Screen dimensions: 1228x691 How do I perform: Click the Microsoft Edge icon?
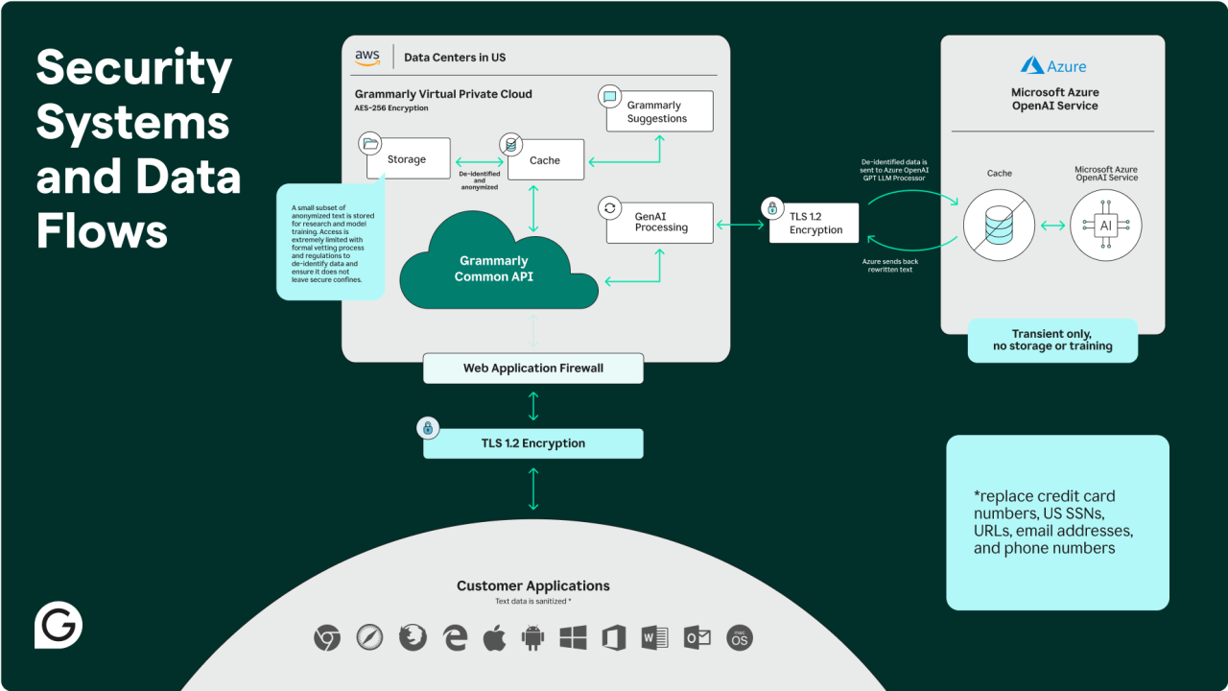[455, 638]
